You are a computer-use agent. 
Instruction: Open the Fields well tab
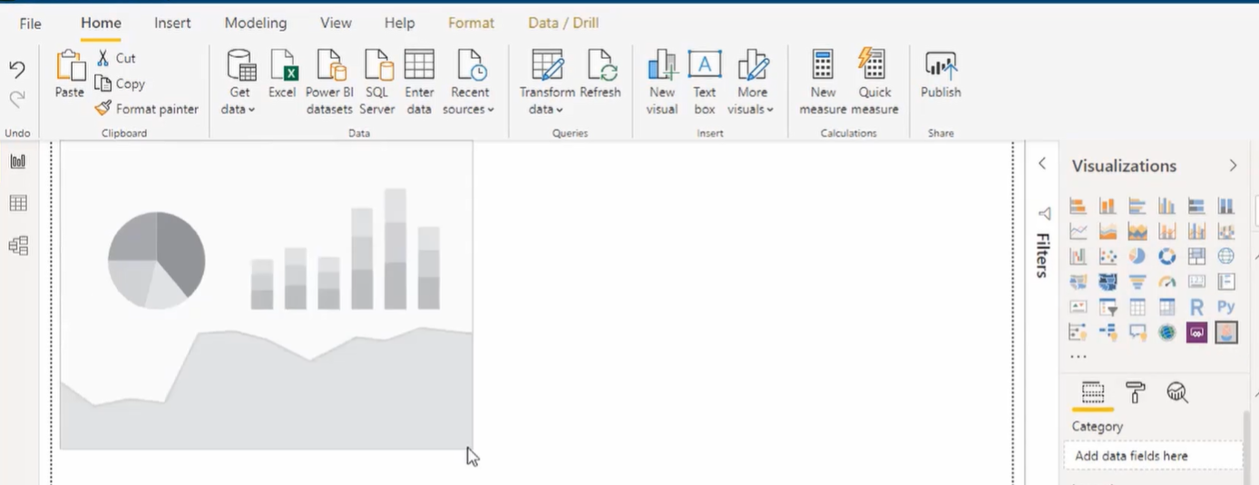pos(1093,393)
